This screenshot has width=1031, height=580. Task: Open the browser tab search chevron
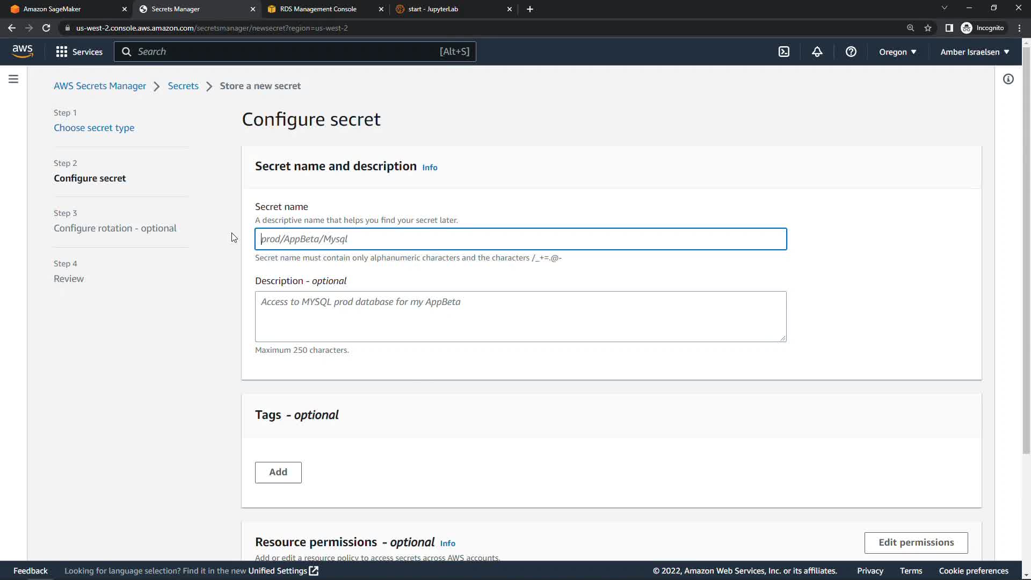click(x=944, y=8)
